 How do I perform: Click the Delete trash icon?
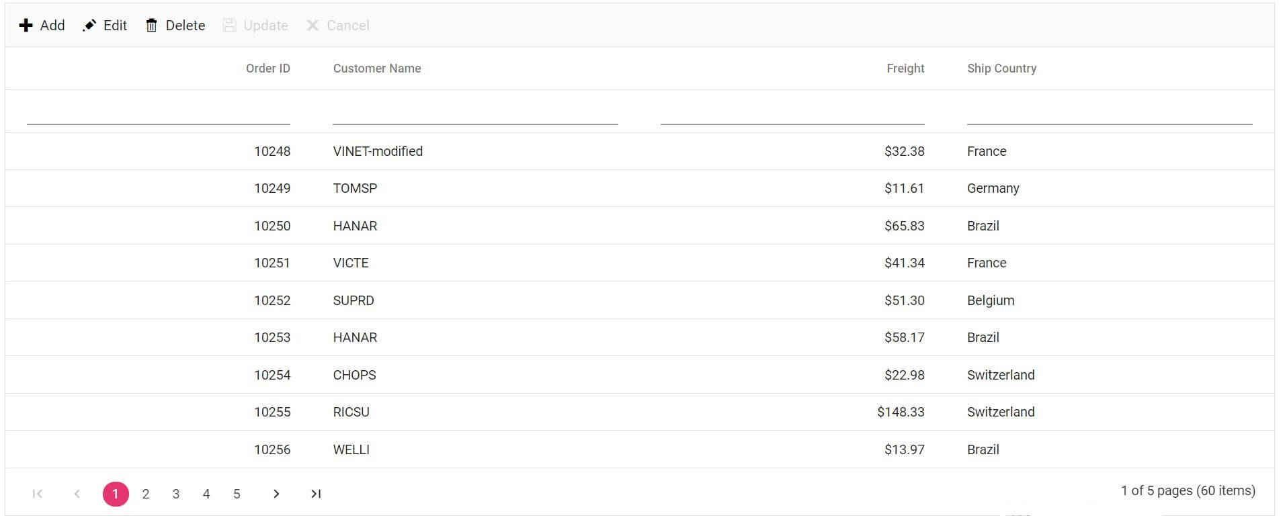click(x=152, y=26)
